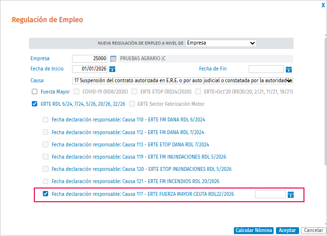Click the Causa 119 INUNDACIONES RDL 5/2026 text
Viewport: 327px width, 236px height.
139,157
